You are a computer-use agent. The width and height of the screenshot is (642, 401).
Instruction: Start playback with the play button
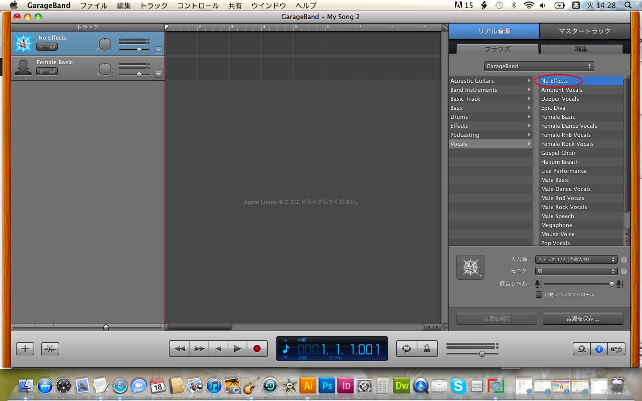[x=238, y=348]
